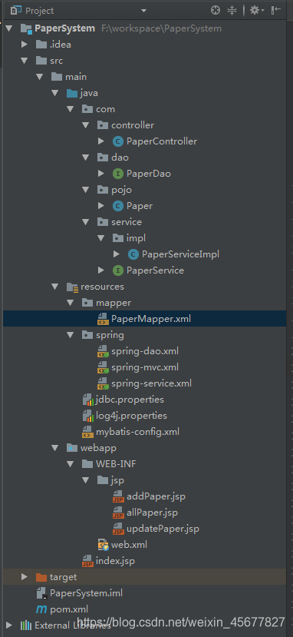Expand the External Libraries node arrow
Screen dimensions: 293x637
9,625
